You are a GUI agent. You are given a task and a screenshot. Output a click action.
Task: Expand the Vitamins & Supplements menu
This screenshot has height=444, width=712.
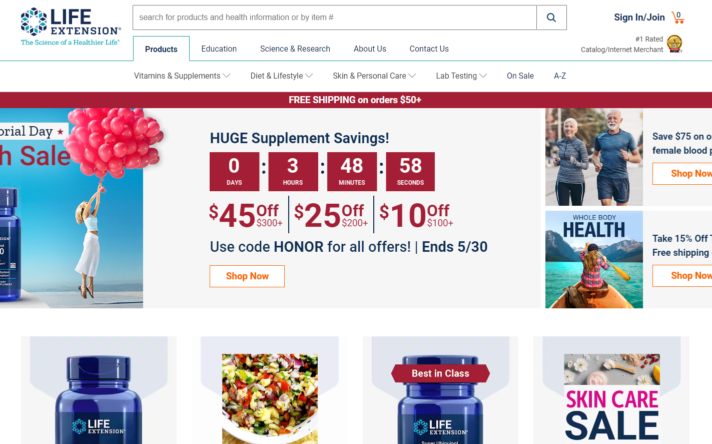[x=182, y=76]
